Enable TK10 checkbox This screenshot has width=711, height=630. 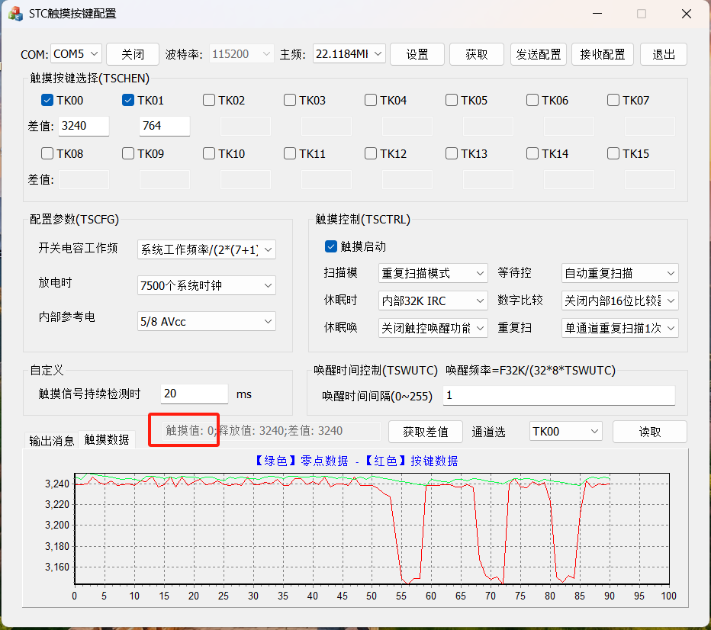(x=209, y=153)
